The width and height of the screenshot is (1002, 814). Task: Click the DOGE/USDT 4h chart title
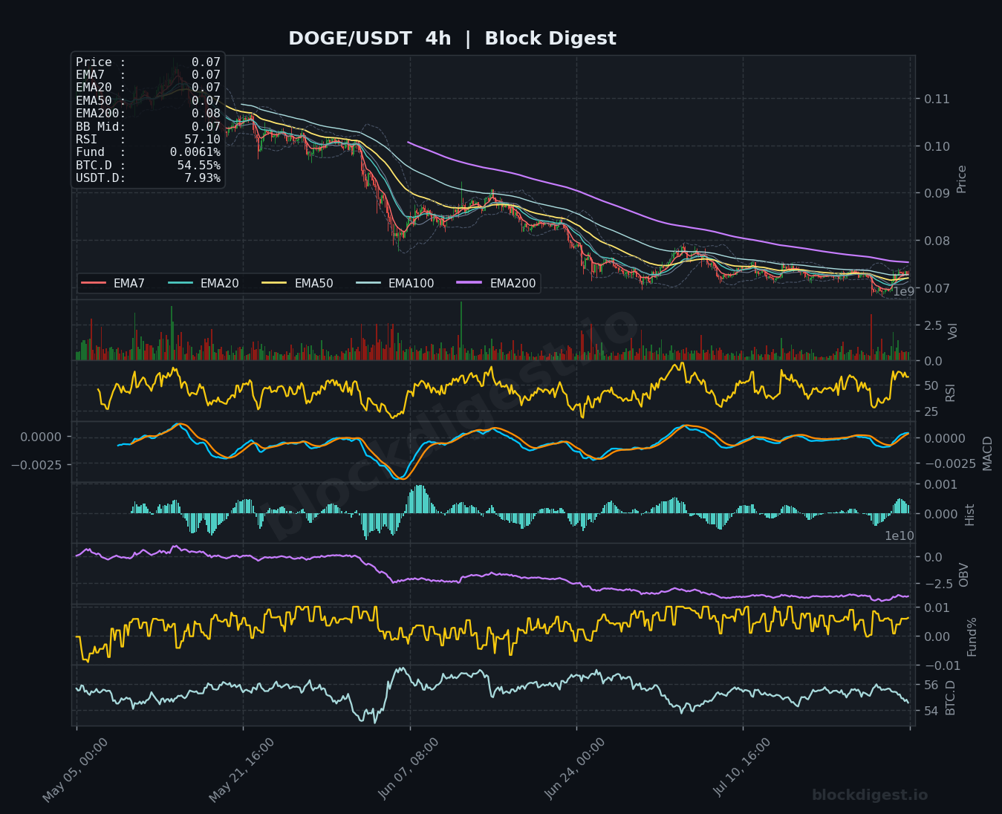[452, 39]
